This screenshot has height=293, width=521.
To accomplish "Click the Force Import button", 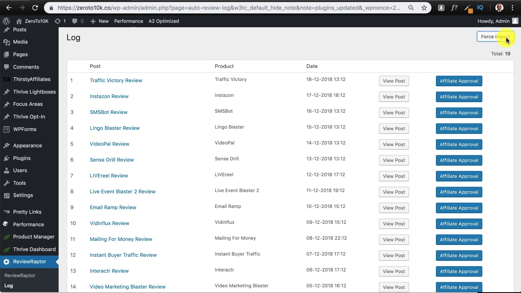I will coord(495,37).
